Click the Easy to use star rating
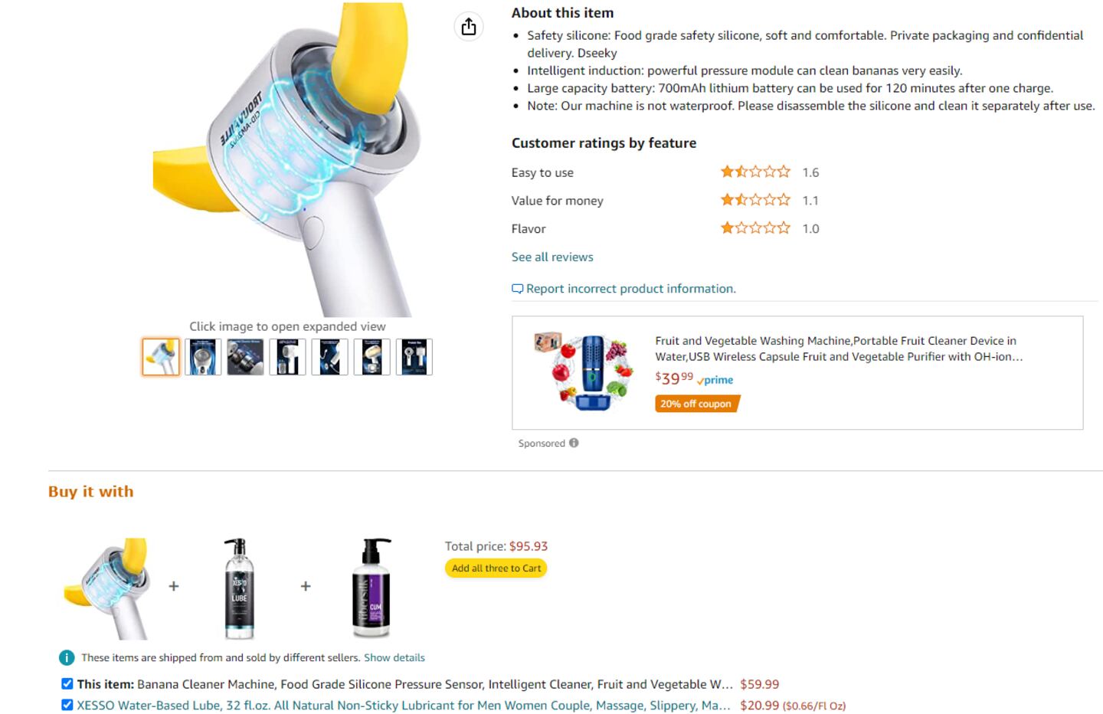The height and width of the screenshot is (714, 1103). [754, 172]
